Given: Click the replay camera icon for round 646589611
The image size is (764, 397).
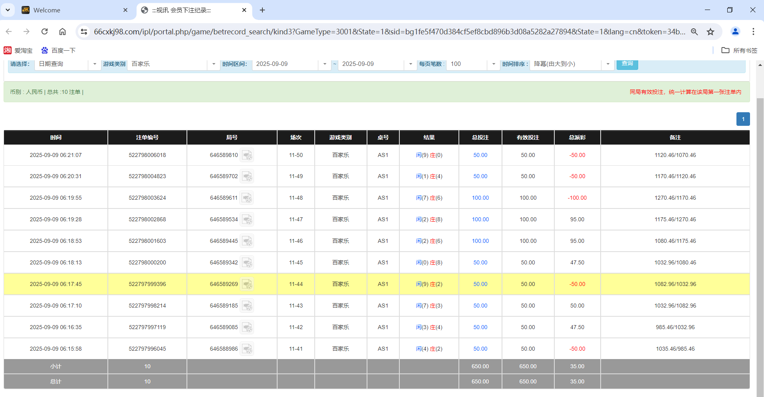Looking at the screenshot, I should 247,198.
